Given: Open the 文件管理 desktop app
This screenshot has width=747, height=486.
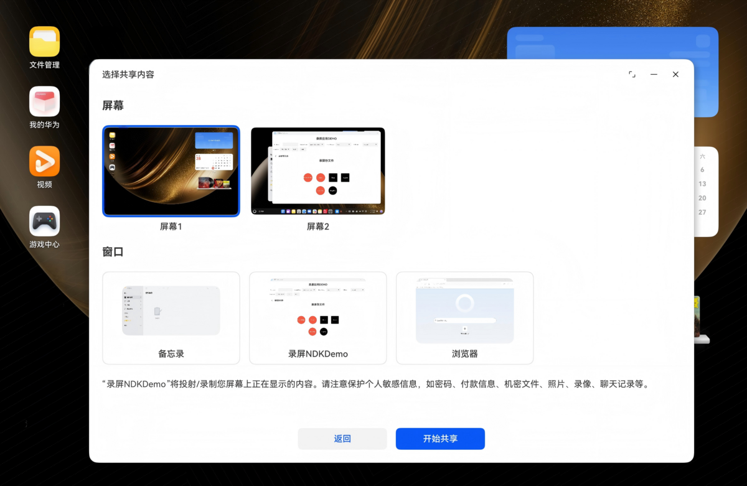Looking at the screenshot, I should [44, 42].
